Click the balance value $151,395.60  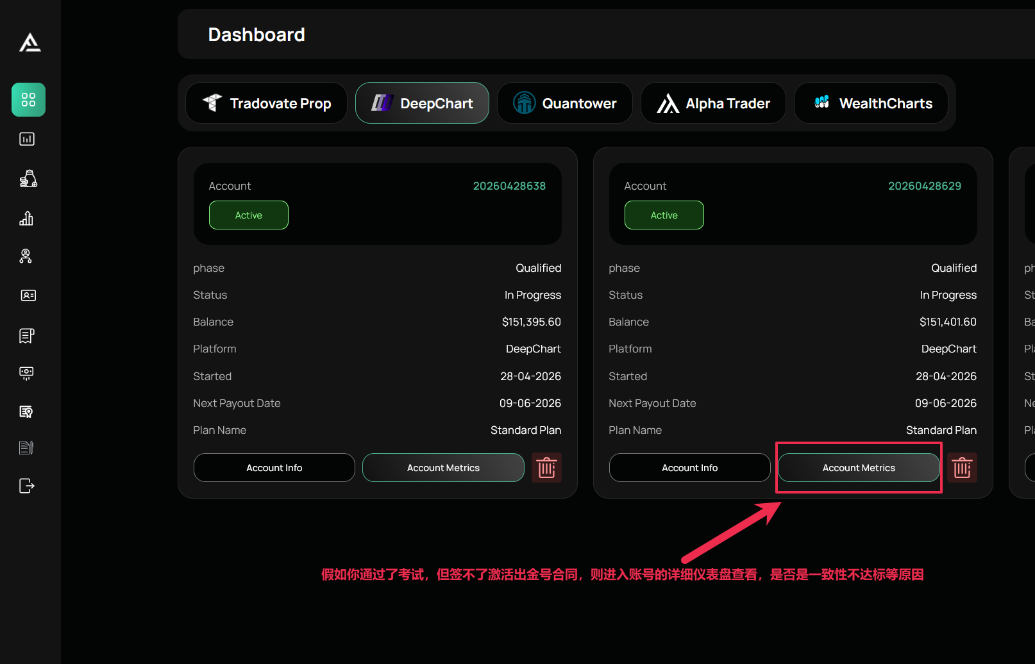point(532,322)
